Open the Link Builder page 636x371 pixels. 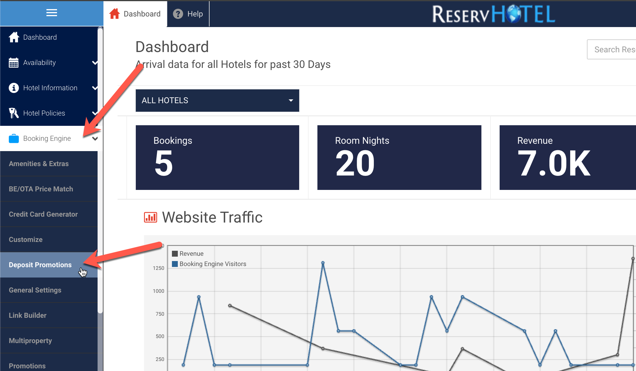pyautogui.click(x=28, y=315)
